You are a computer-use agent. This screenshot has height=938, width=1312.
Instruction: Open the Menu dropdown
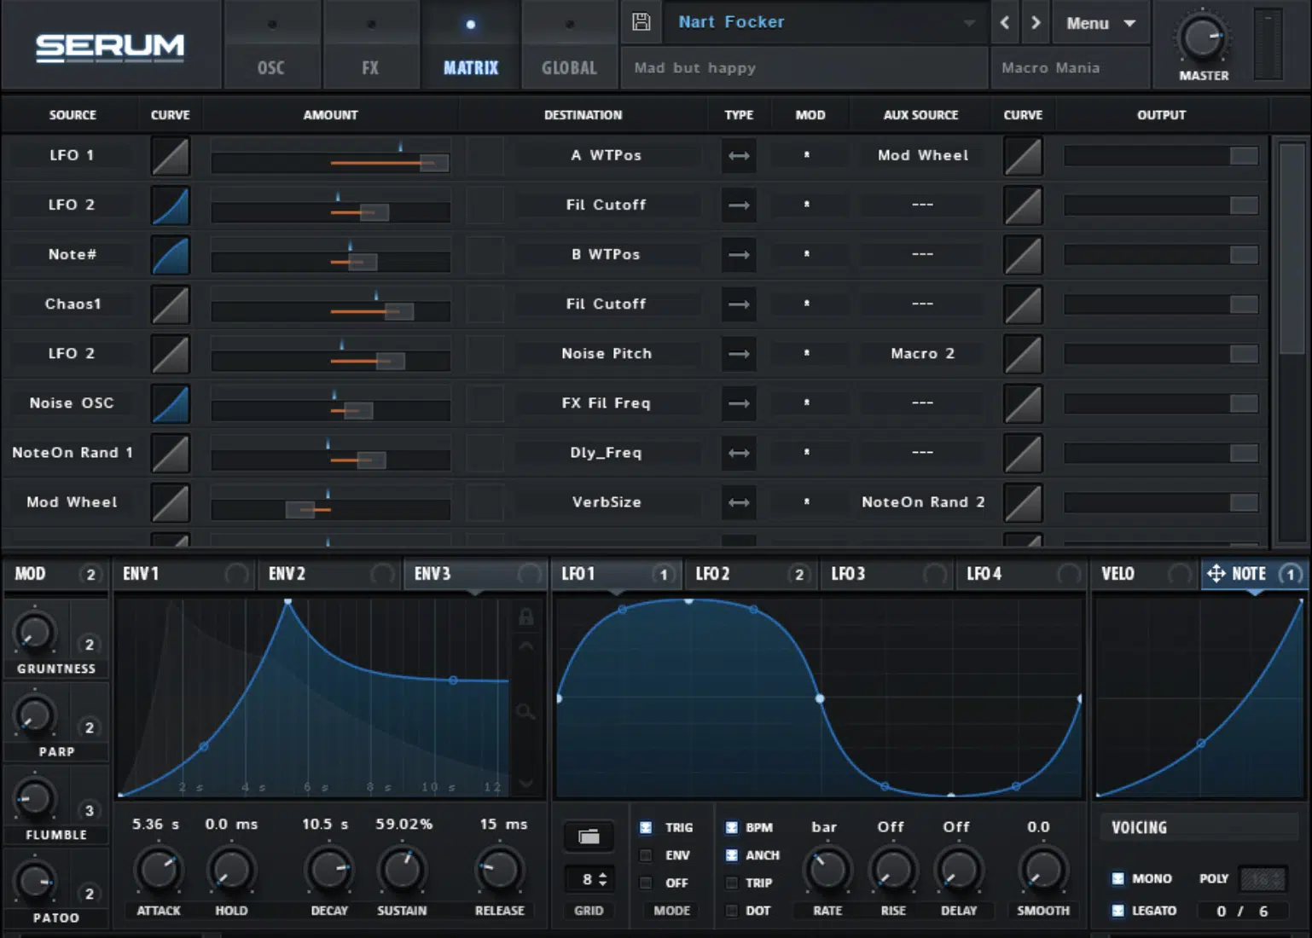pos(1100,23)
